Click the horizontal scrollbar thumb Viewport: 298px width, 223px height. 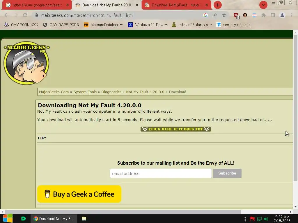tap(123, 212)
